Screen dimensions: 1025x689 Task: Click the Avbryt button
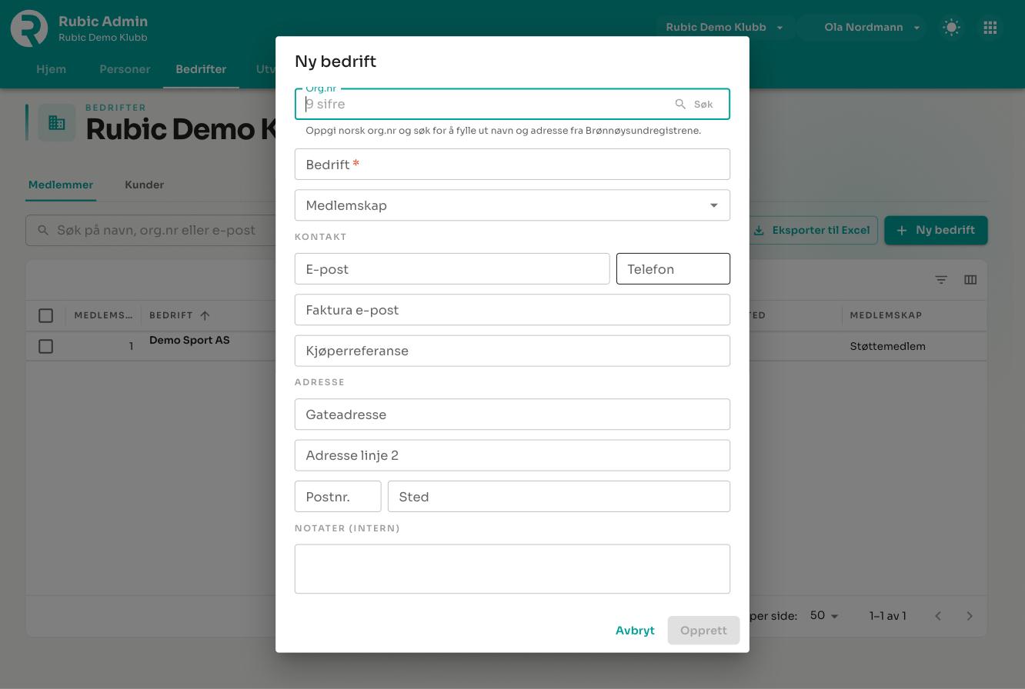pos(635,631)
